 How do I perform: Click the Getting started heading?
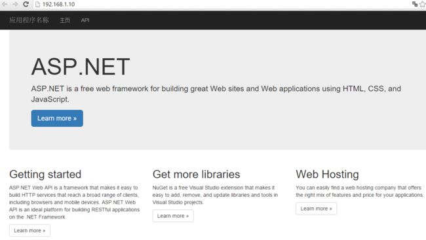pos(45,175)
